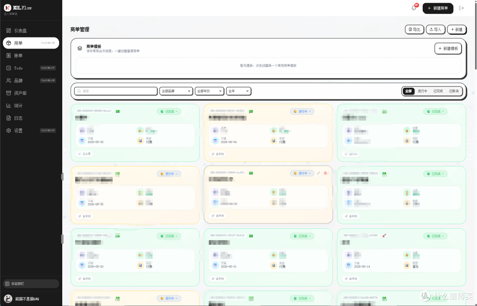Screen dimensions: 477x306
Task: Click order ID ORD-20260515-105107
Action: (227, 235)
